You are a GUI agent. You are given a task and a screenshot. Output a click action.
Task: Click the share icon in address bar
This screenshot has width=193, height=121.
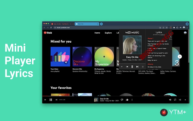click(x=163, y=28)
